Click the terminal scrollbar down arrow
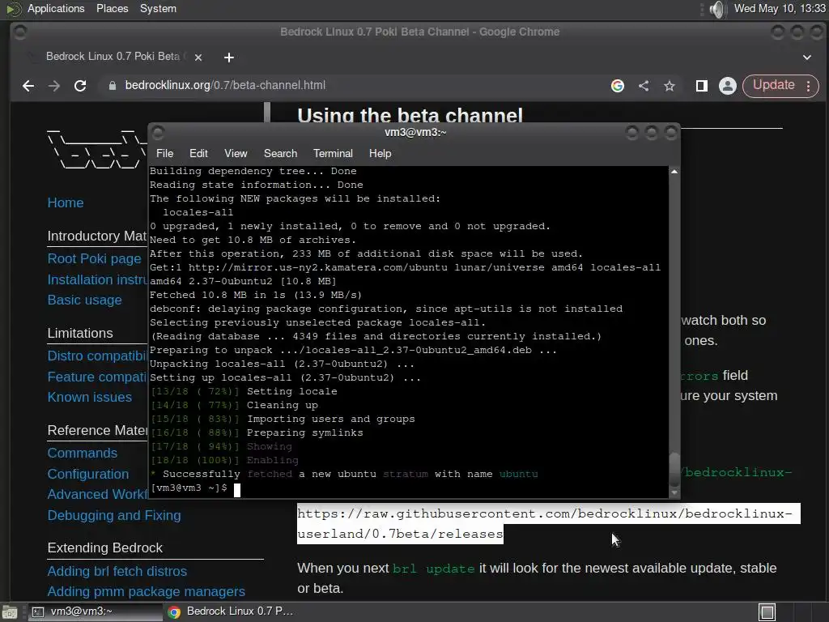The height and width of the screenshot is (622, 829). 674,492
